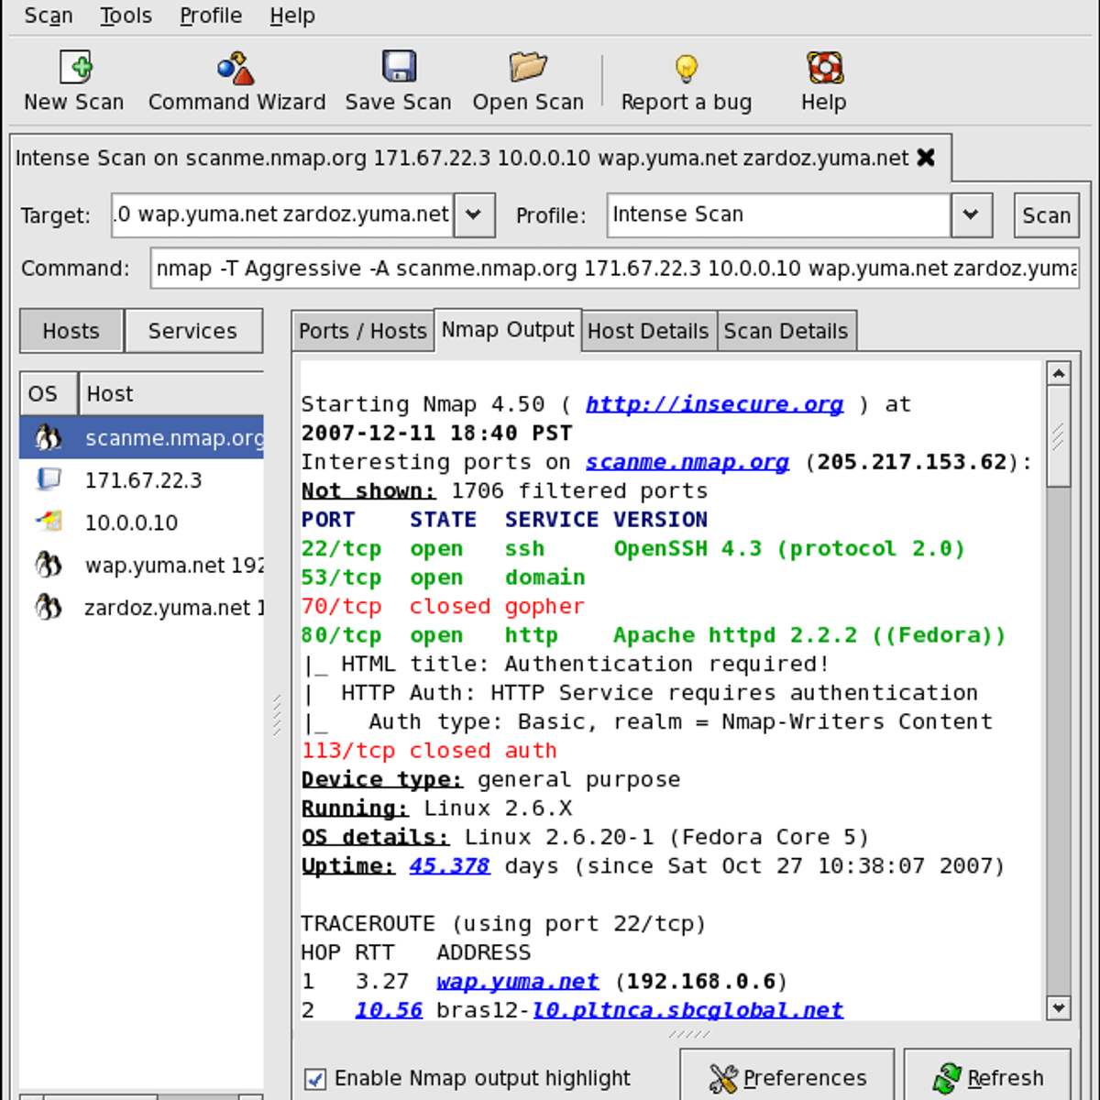Screen dimensions: 1100x1100
Task: Click the New Scan toolbar icon
Action: coord(75,68)
